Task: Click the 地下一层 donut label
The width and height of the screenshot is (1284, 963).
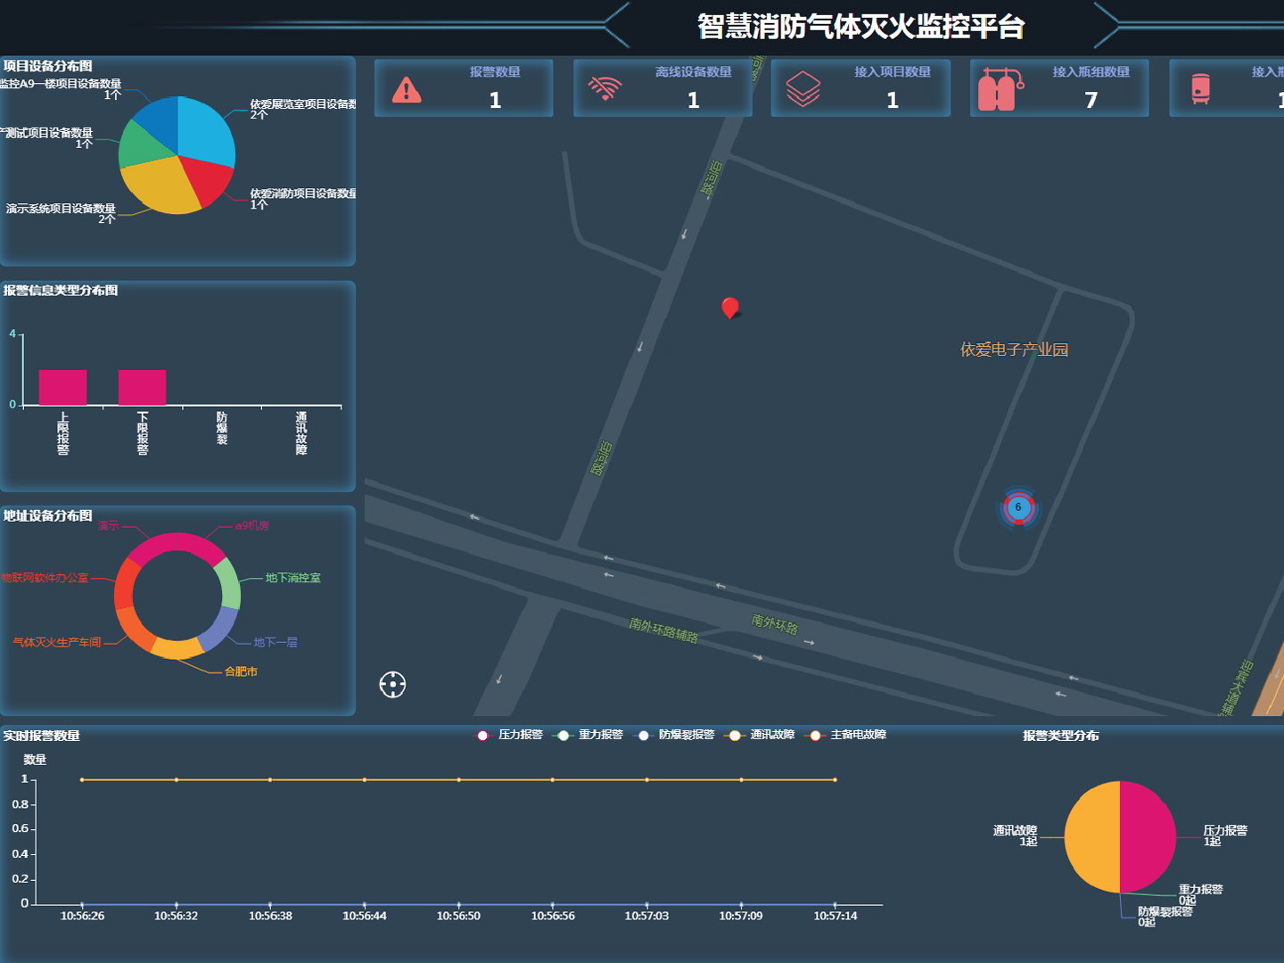Action: (x=276, y=642)
